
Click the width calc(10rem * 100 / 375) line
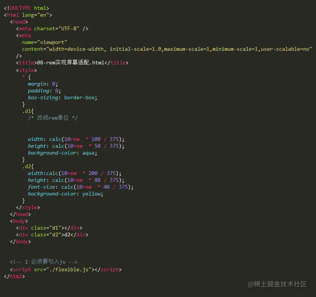click(x=76, y=139)
